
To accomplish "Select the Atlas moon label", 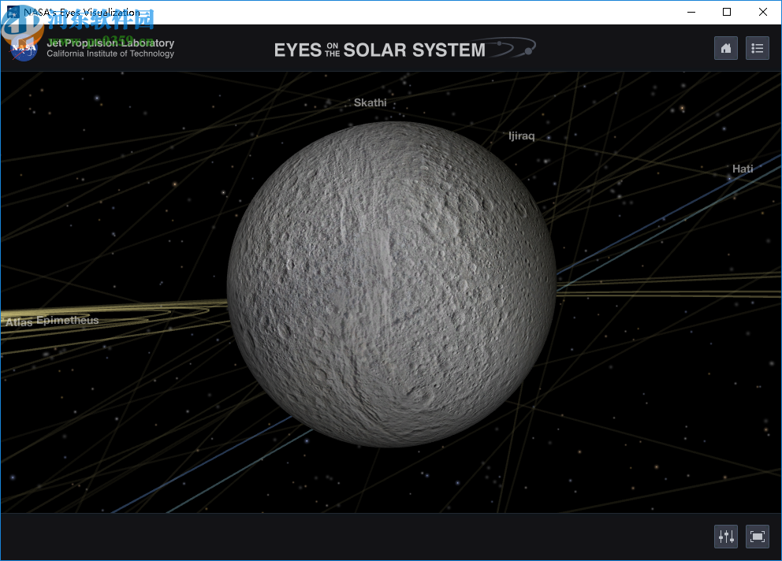I will coord(18,321).
